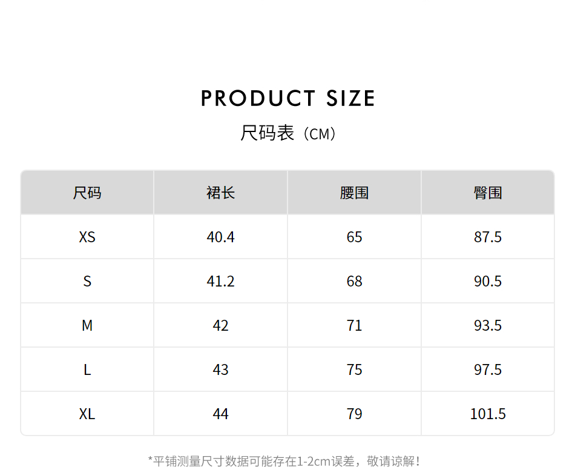Click the L size row label
The image size is (575, 467).
(x=87, y=369)
